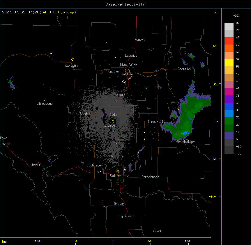Pick the 33-36 dBZ blue swatch
The height and width of the screenshot is (245, 251).
pos(229,106)
